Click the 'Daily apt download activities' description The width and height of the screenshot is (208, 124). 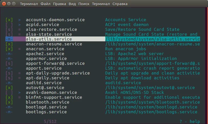point(142,78)
